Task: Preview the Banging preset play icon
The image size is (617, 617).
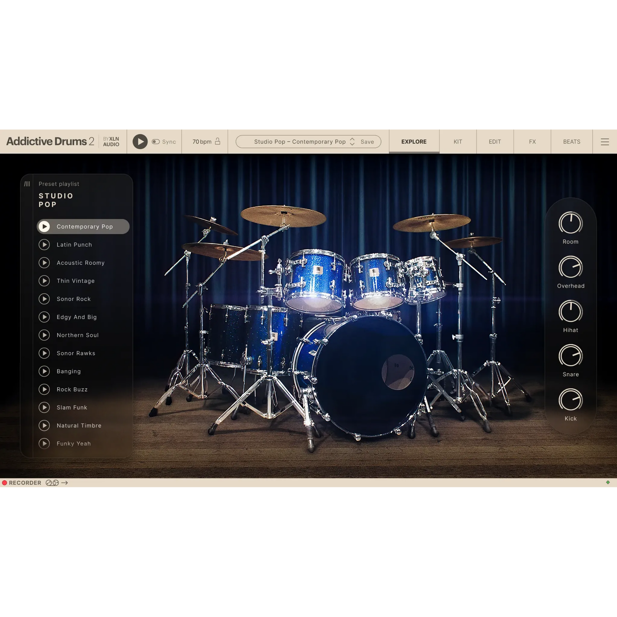Action: click(x=44, y=371)
